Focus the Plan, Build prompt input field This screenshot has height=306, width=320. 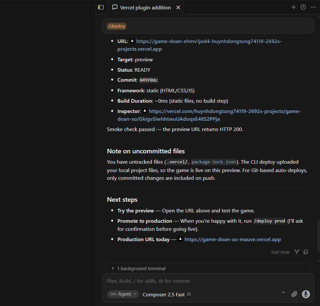[x=208, y=281]
